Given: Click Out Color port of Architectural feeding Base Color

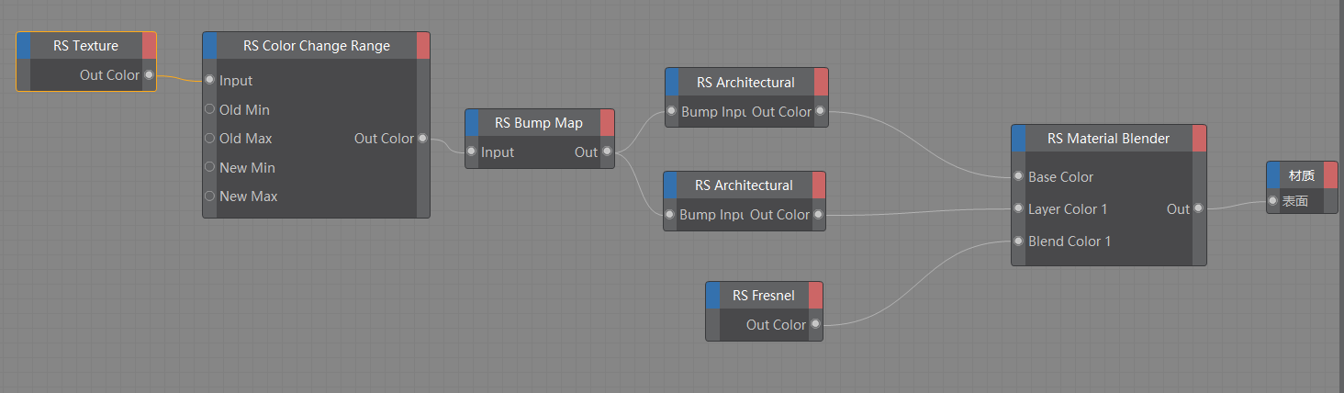Looking at the screenshot, I should point(820,112).
